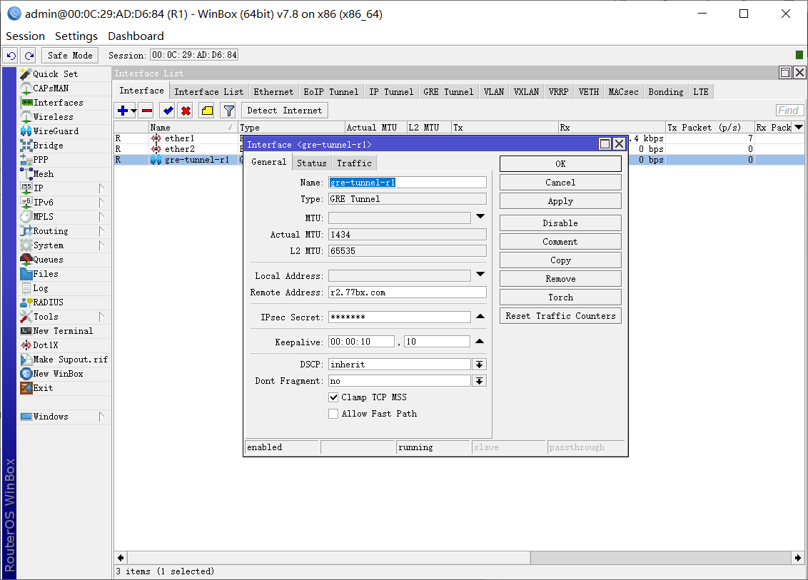Image resolution: width=808 pixels, height=580 pixels.
Task: Open Mesh in sidebar
Action: click(x=64, y=174)
